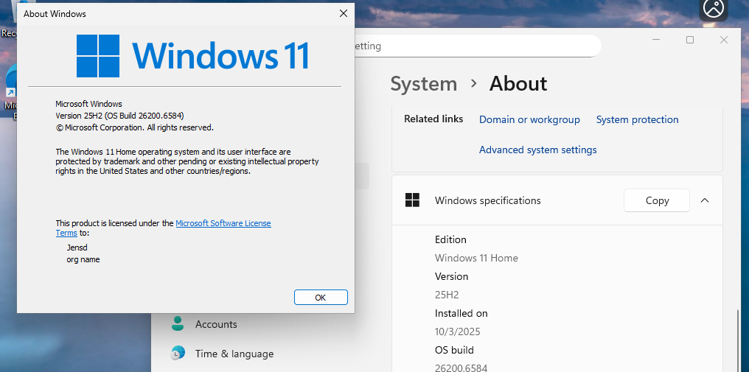Click the Windows logo beside Windows specifications
The image size is (749, 372).
coord(412,200)
